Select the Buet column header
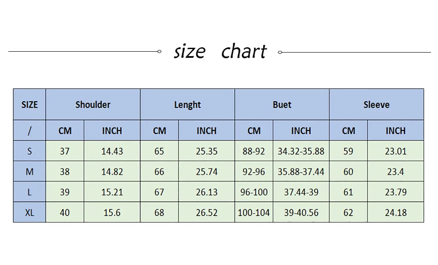This screenshot has width=438, height=265. click(x=282, y=104)
